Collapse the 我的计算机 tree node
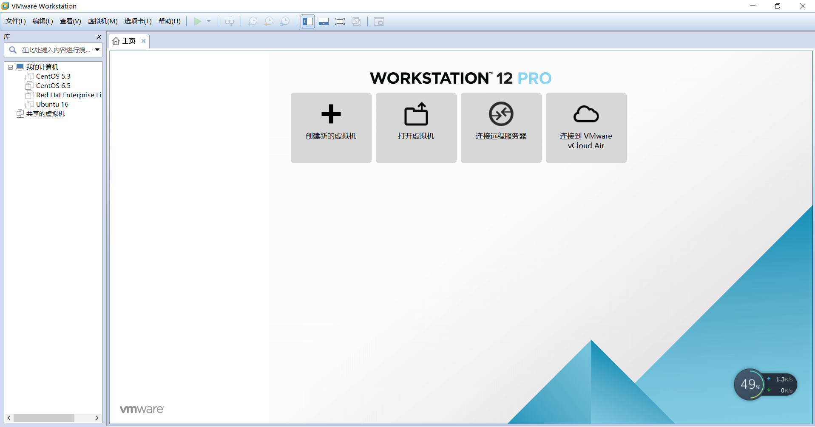The width and height of the screenshot is (815, 427). tap(10, 67)
